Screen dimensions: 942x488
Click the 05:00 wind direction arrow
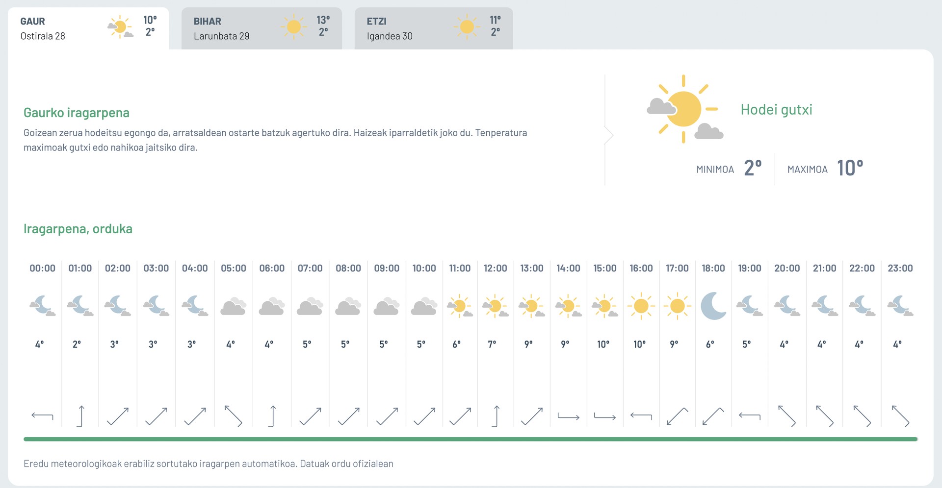pos(233,416)
